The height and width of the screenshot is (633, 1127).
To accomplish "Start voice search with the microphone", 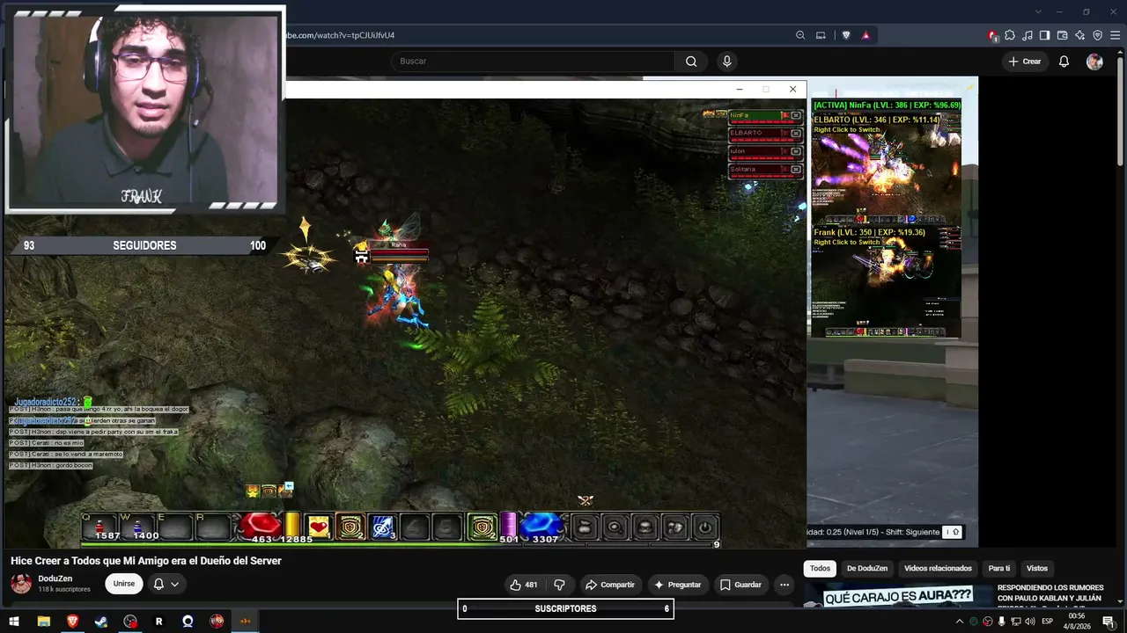I will click(x=726, y=62).
